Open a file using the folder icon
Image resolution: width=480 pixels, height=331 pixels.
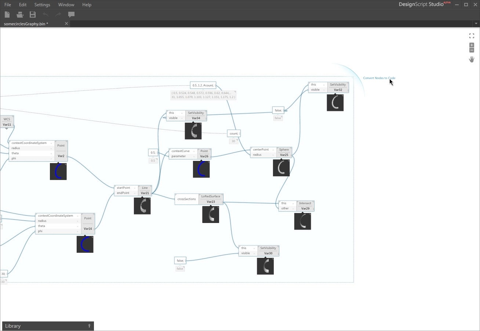click(x=20, y=14)
